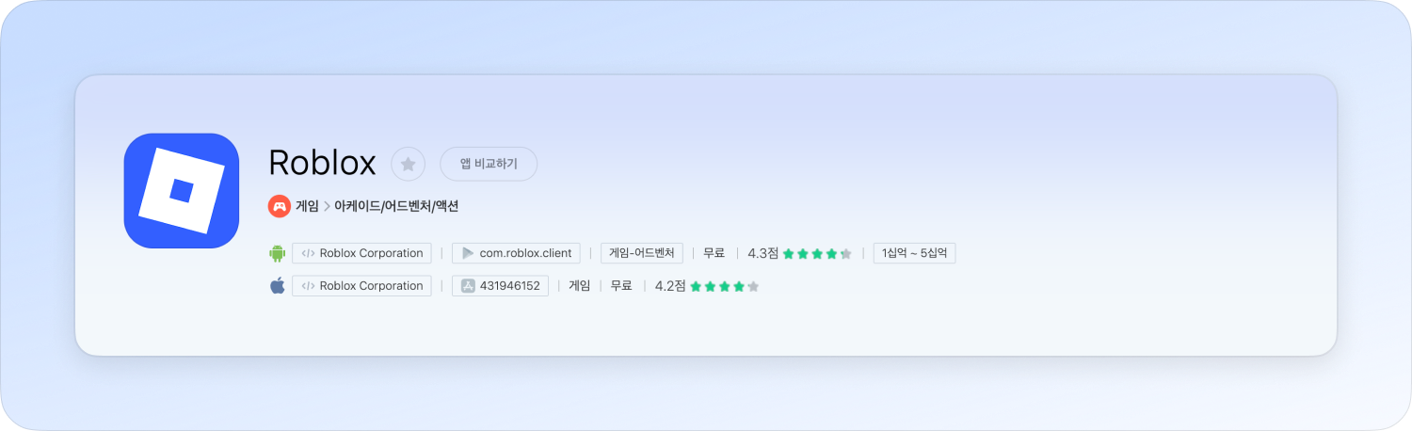Select the 게임-어드벤처 genre tag
The image size is (1412, 431).
(641, 253)
